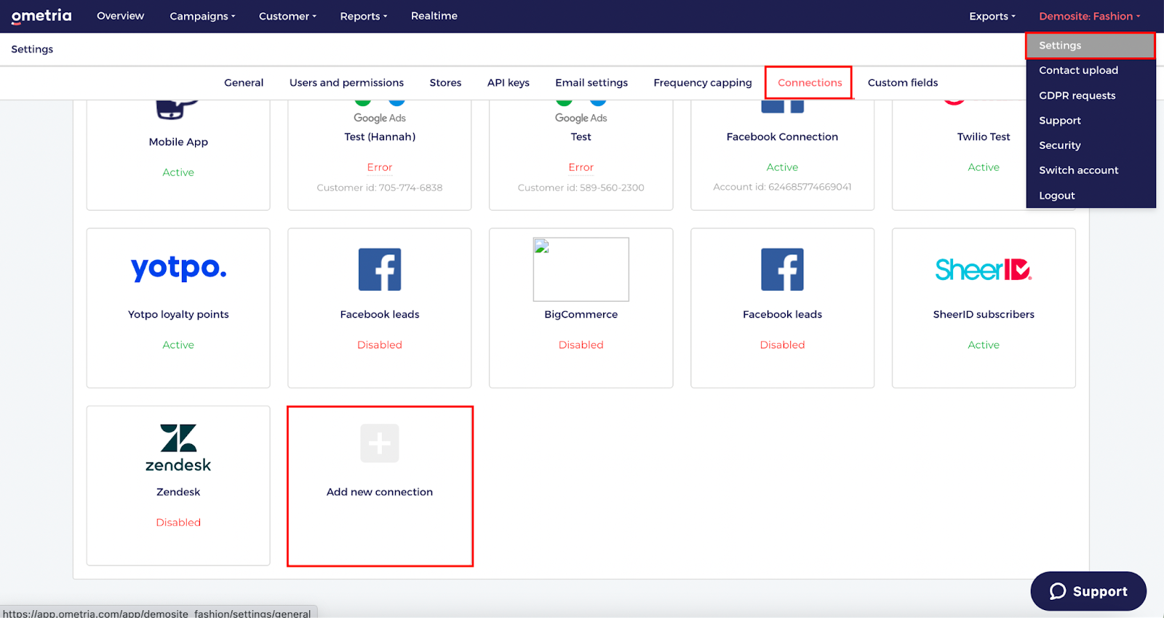Click the plus icon to add connection
The height and width of the screenshot is (618, 1164).
pos(380,443)
